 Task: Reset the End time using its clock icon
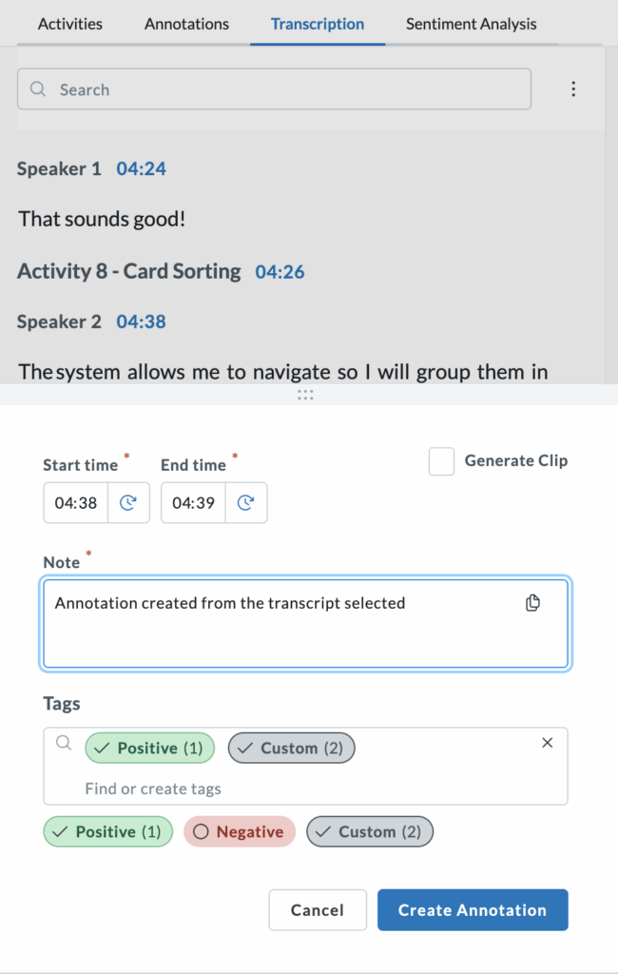(246, 502)
